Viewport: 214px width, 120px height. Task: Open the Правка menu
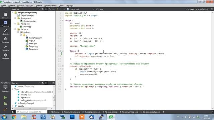tap(11, 6)
